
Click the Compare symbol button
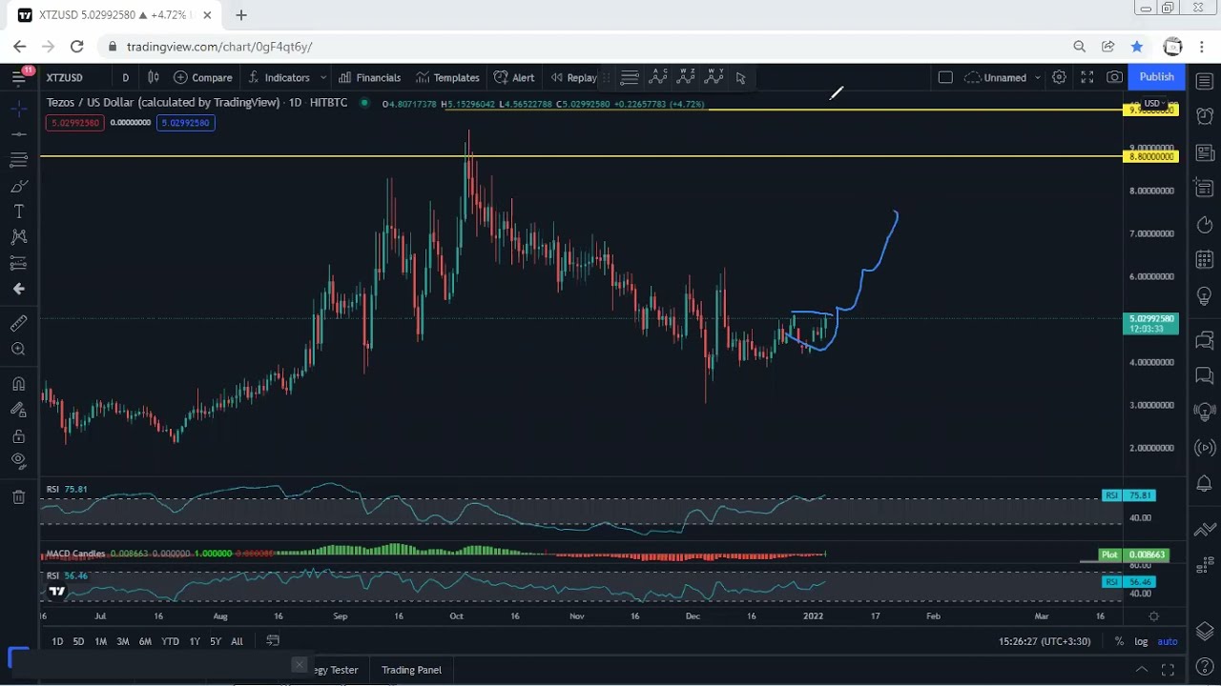(202, 77)
